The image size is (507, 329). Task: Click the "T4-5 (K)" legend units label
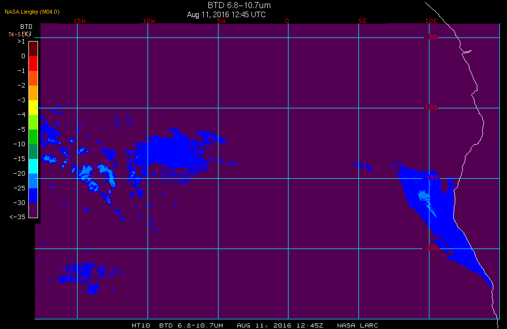pos(19,34)
